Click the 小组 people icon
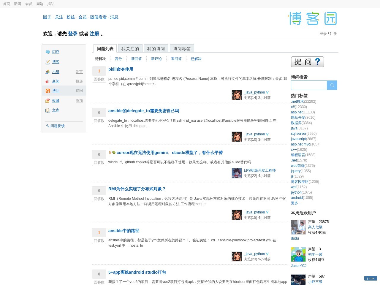 pos(47,72)
